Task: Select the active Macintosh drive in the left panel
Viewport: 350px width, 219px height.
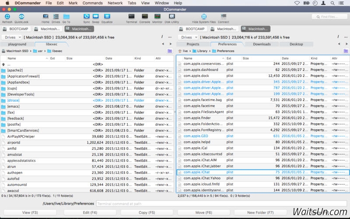Action: pyautogui.click(x=79, y=29)
